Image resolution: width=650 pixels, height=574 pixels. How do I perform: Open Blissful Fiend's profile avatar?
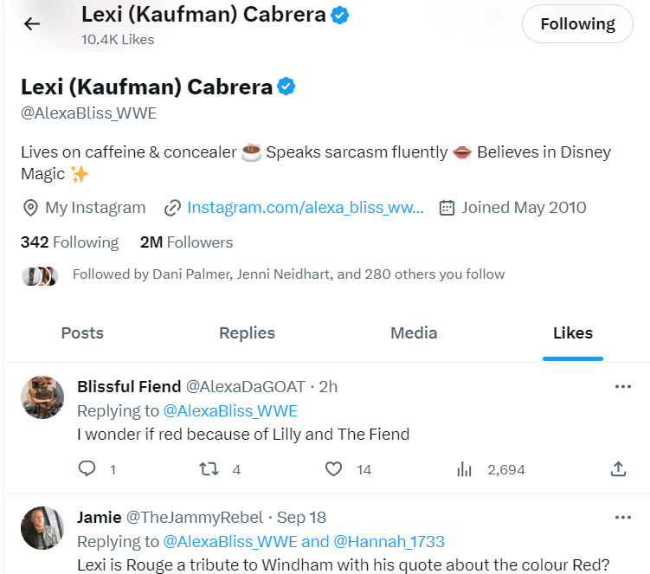(42, 398)
